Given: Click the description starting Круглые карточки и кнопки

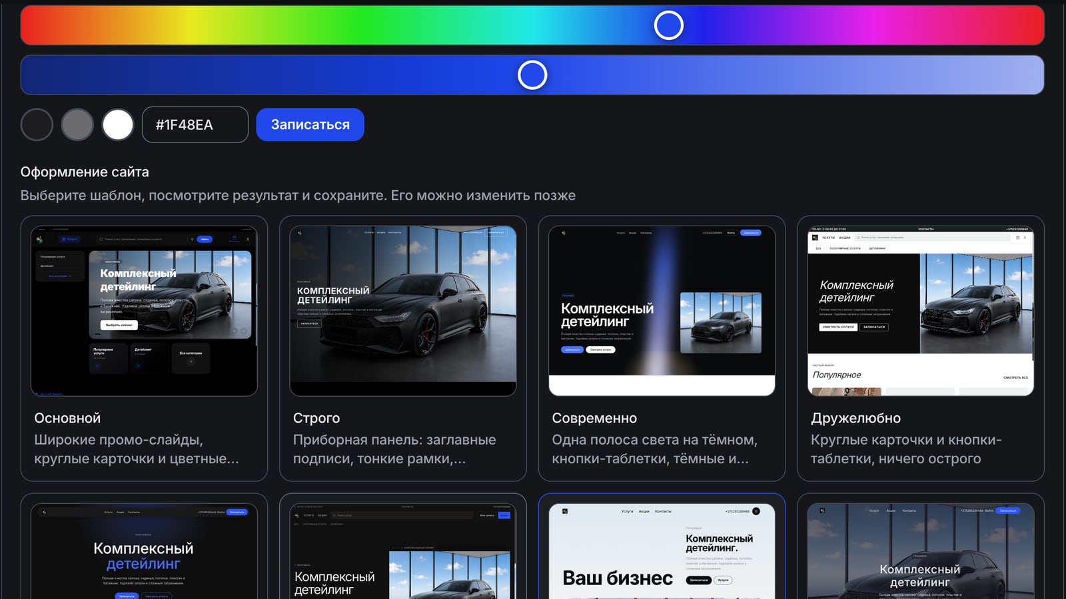Looking at the screenshot, I should pos(906,449).
